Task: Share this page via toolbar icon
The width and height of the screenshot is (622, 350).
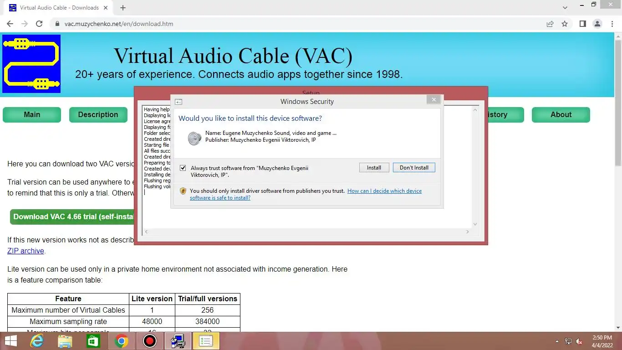Action: [x=550, y=24]
